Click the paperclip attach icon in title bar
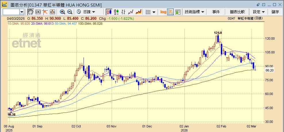 [x=258, y=5]
